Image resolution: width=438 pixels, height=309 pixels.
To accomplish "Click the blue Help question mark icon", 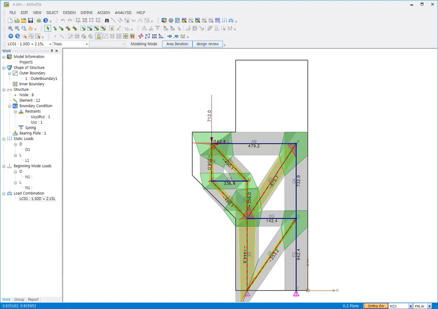I will tap(46, 21).
